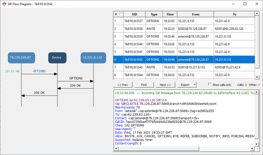Enable the Show calls only checkbox
263x155 pixels.
pyautogui.click(x=209, y=84)
